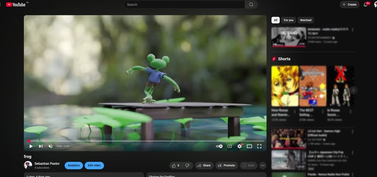Enter full screen mode
Viewport: 377px width, 177px height.
tap(259, 146)
